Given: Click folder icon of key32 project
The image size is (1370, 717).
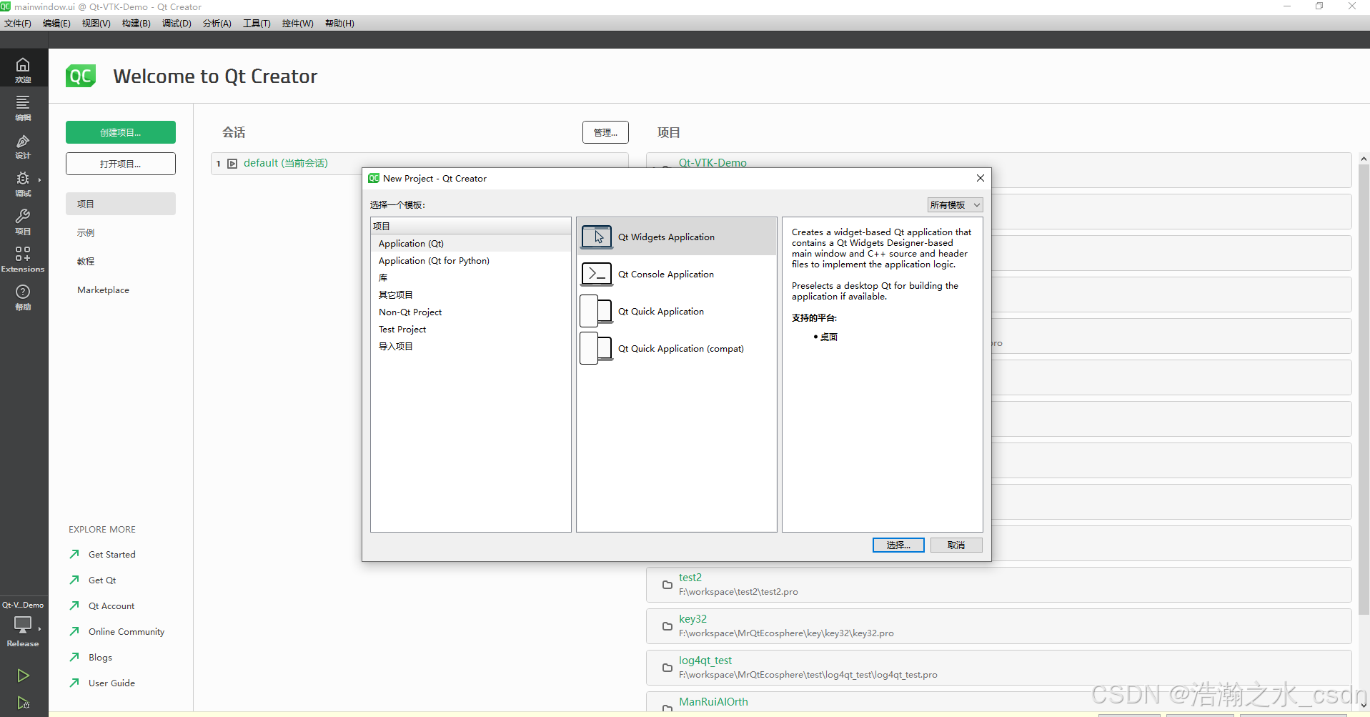Looking at the screenshot, I should click(667, 626).
